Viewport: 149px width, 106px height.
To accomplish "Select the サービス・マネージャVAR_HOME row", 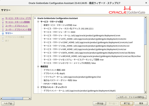I will 85,49.
